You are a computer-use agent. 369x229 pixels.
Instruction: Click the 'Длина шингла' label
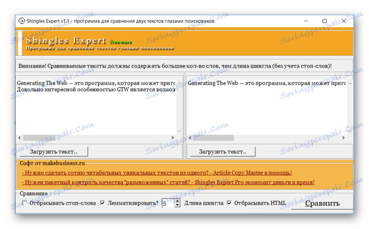204,203
